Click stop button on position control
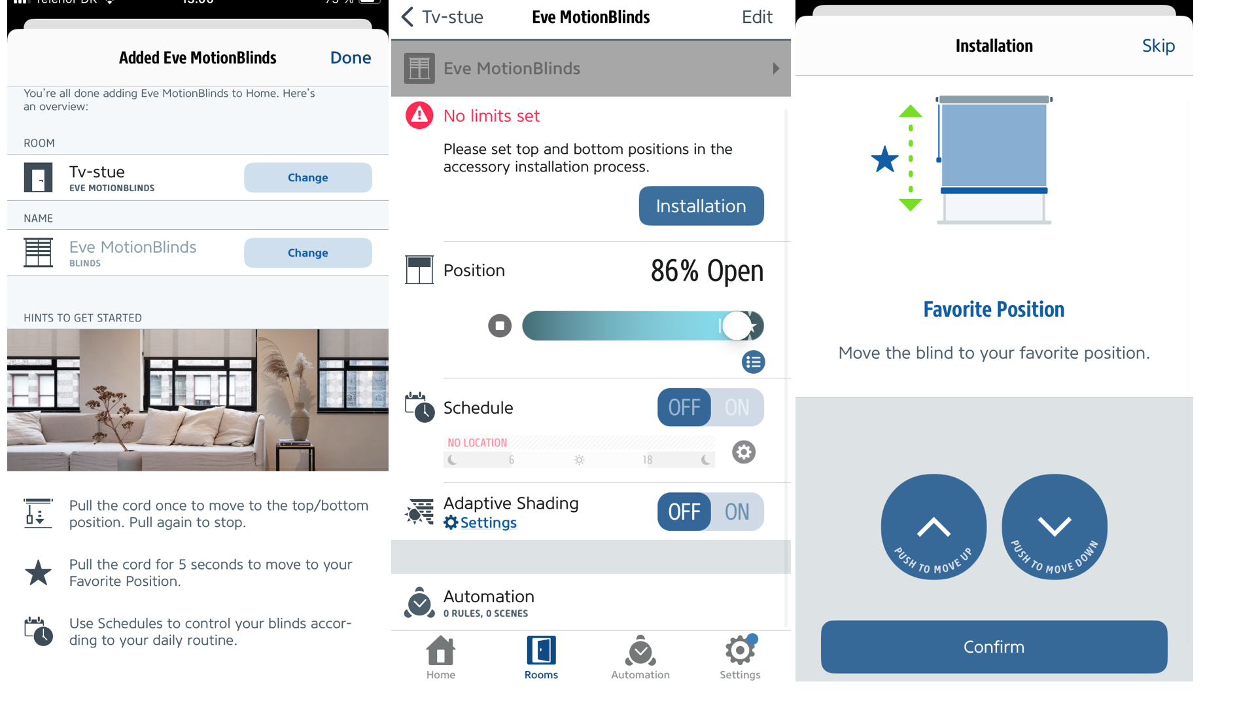This screenshot has height=707, width=1256. (x=500, y=325)
